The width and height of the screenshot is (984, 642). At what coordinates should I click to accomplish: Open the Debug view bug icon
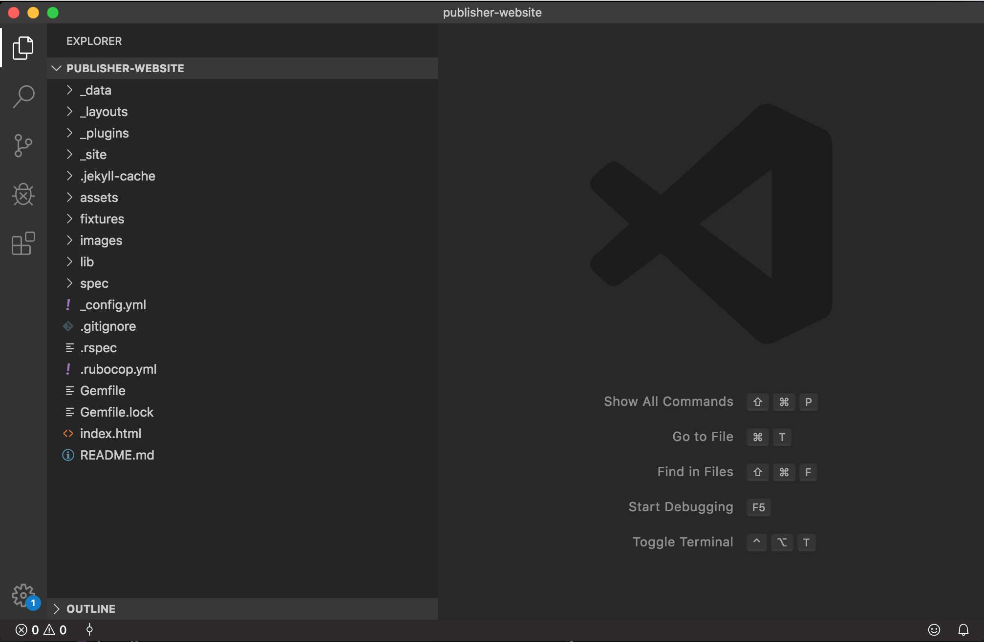(x=23, y=194)
